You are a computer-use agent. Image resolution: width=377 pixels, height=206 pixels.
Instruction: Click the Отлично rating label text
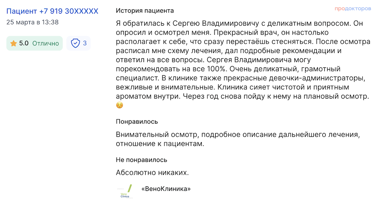(x=46, y=43)
